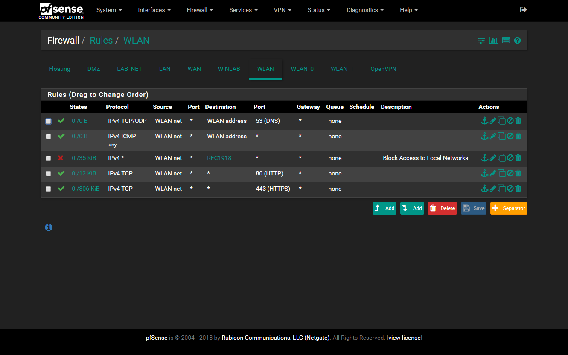Disable the HTTP port 80 rule
Viewport: 568px width, 355px height.
tap(510, 173)
